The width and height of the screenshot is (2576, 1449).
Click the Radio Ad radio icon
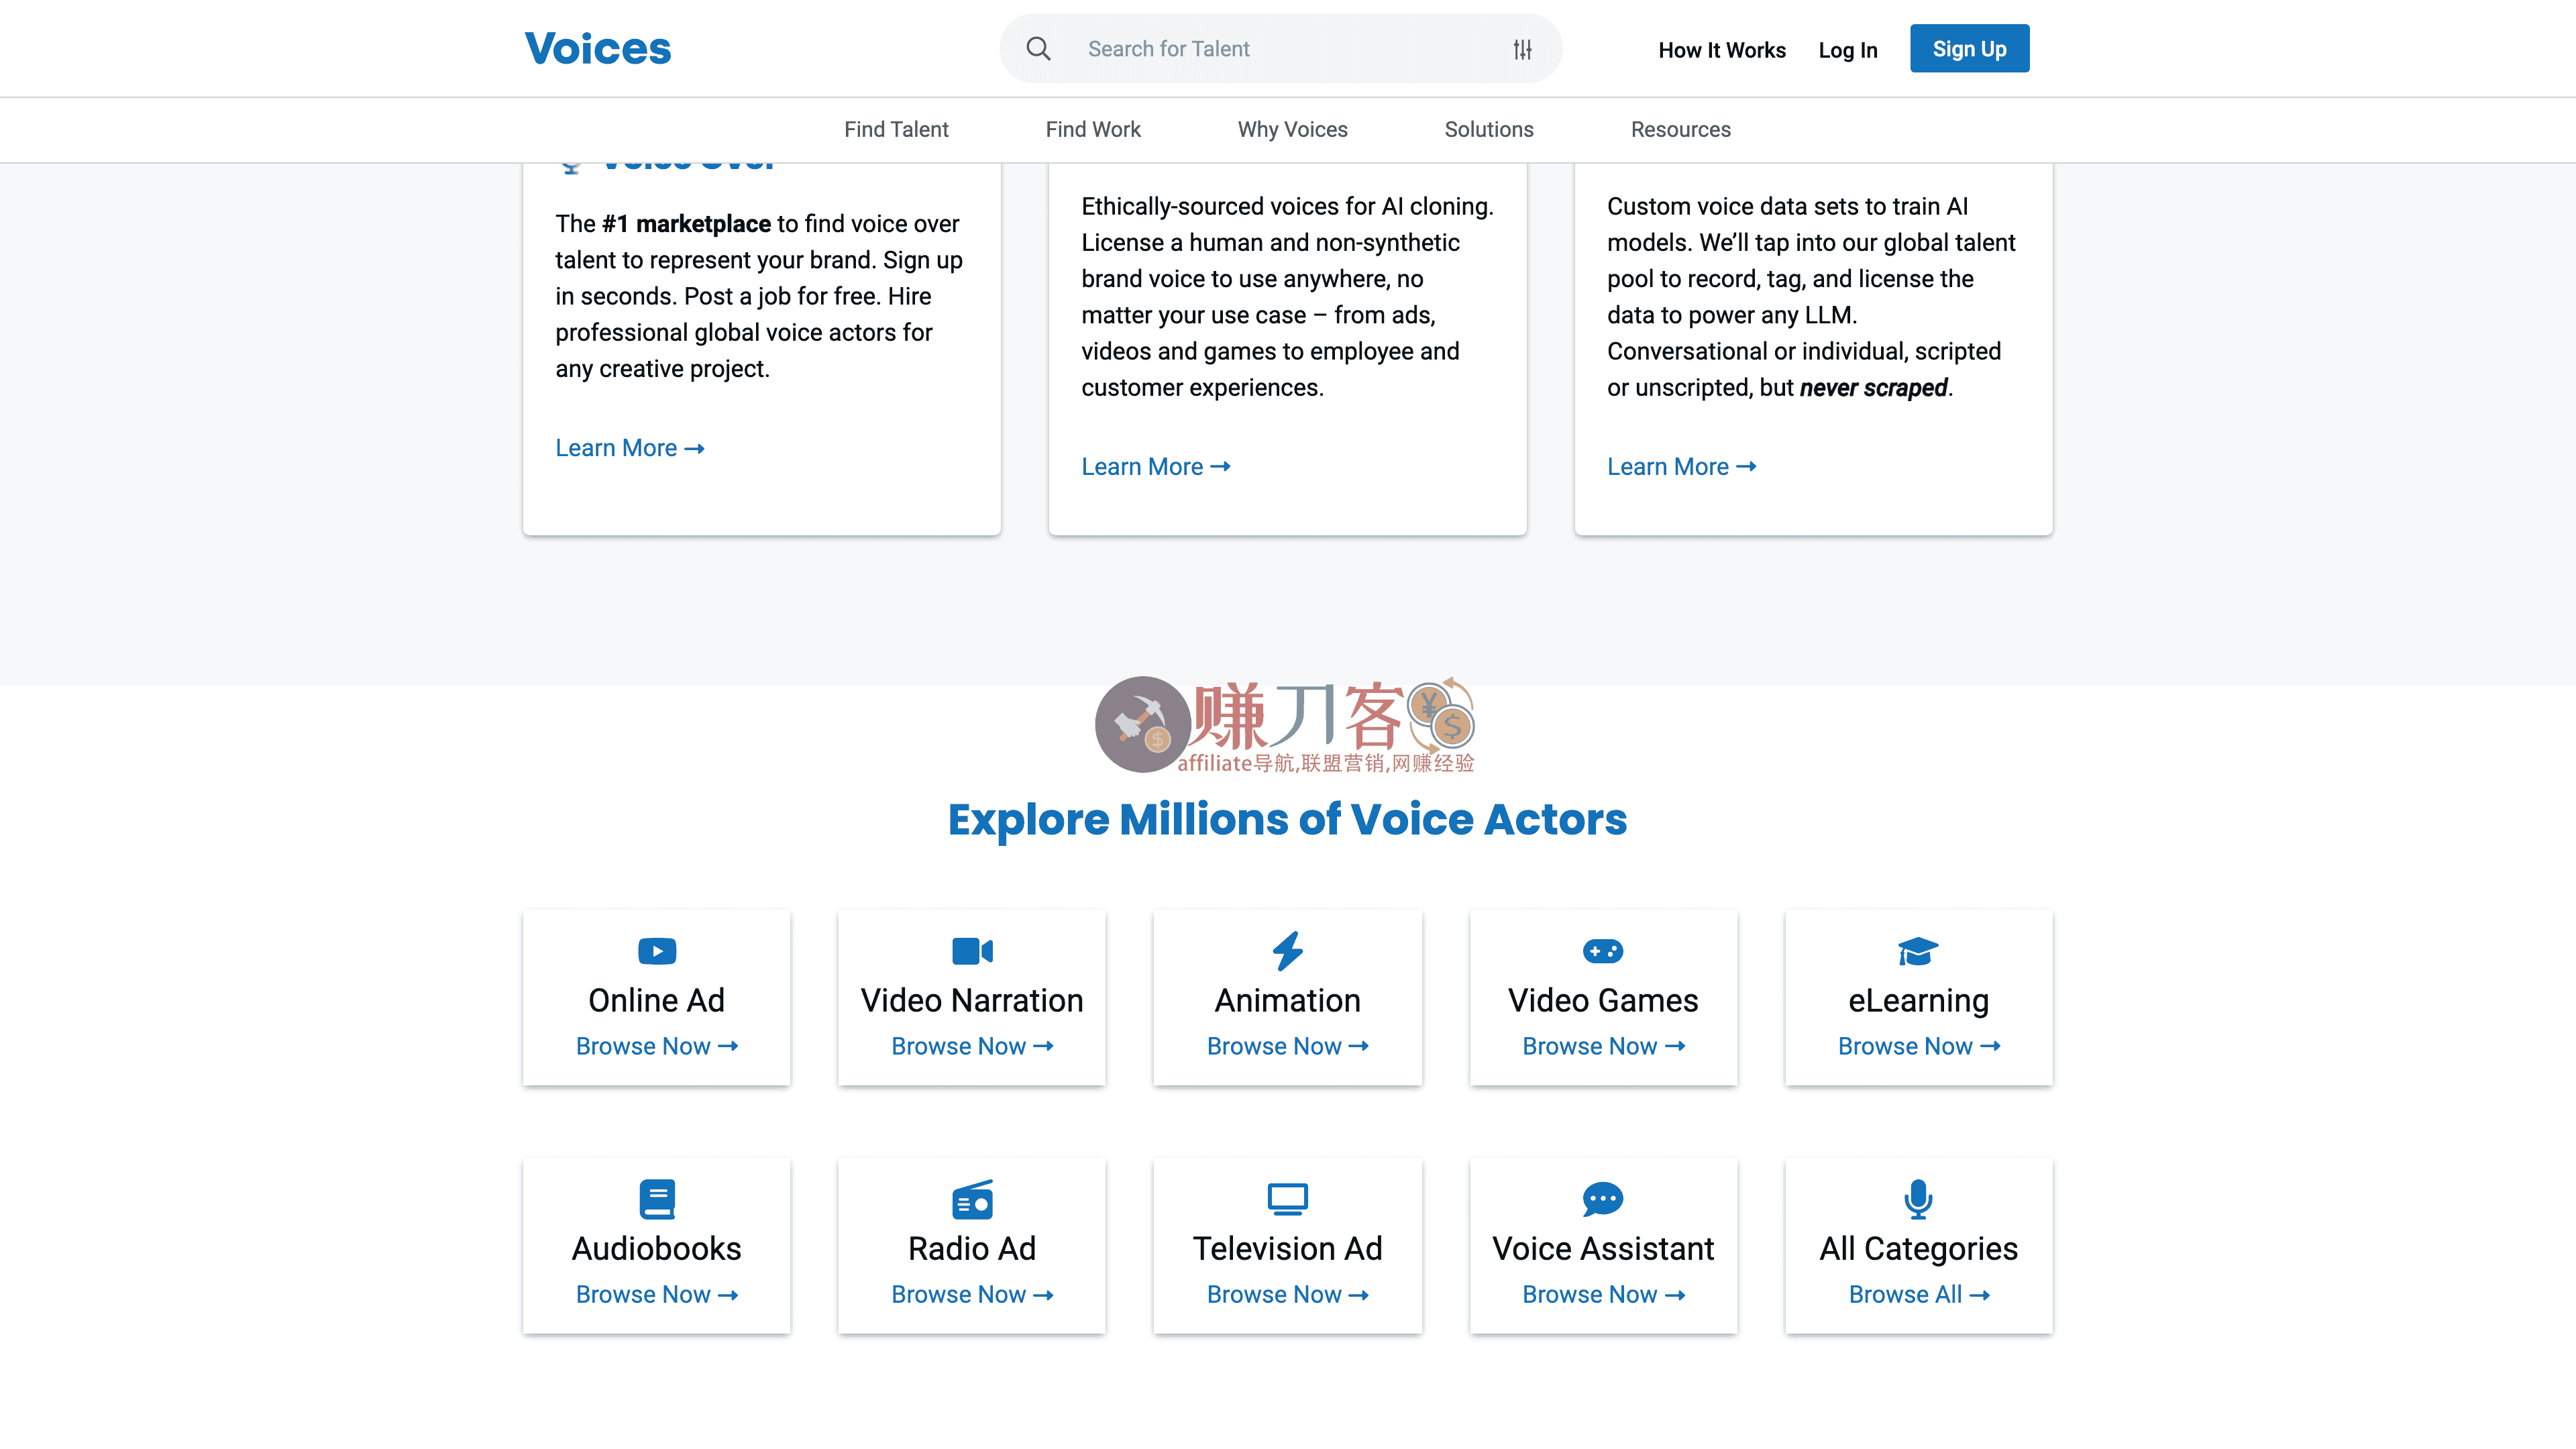point(972,1198)
